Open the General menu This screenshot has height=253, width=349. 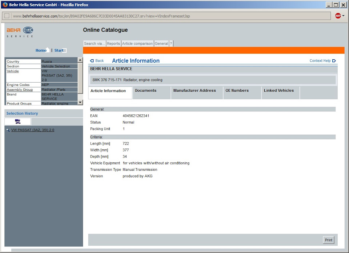tap(161, 43)
